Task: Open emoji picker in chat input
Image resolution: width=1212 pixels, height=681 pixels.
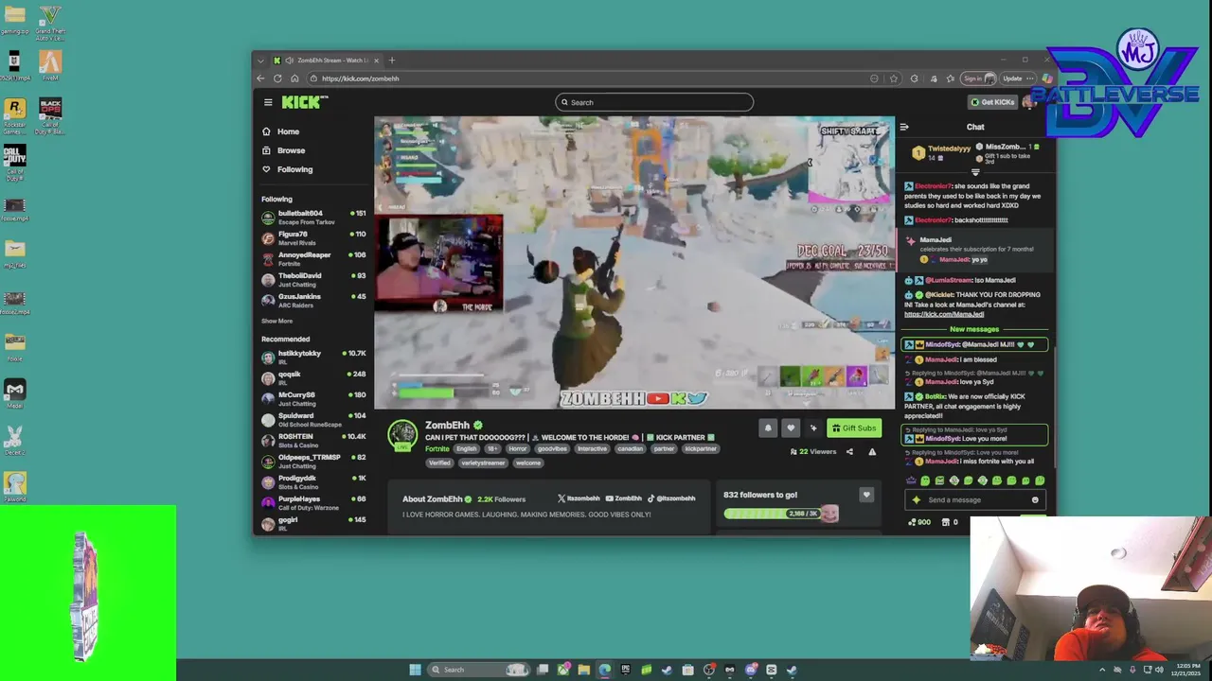Action: (x=1035, y=500)
